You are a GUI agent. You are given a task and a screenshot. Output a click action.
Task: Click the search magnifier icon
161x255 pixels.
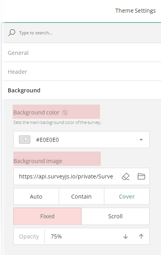(x=12, y=33)
